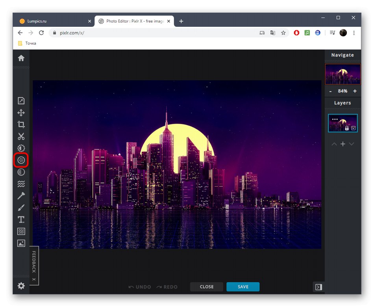374x307 pixels.
Task: Select the Retouch tool
Action: pos(21,196)
